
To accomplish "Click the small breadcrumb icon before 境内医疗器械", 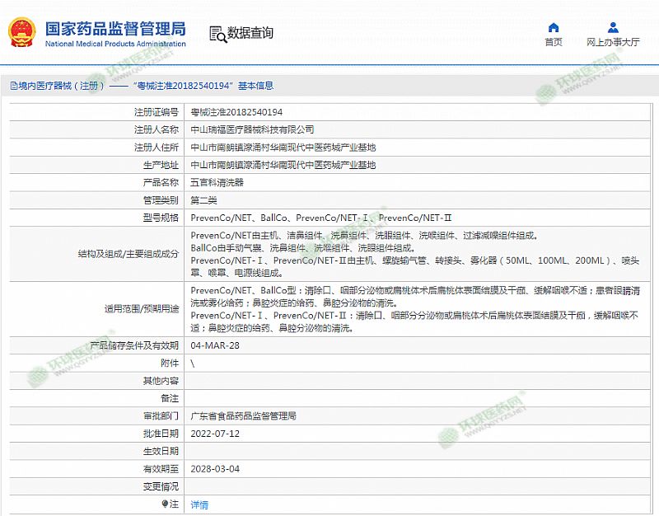I will (x=13, y=86).
